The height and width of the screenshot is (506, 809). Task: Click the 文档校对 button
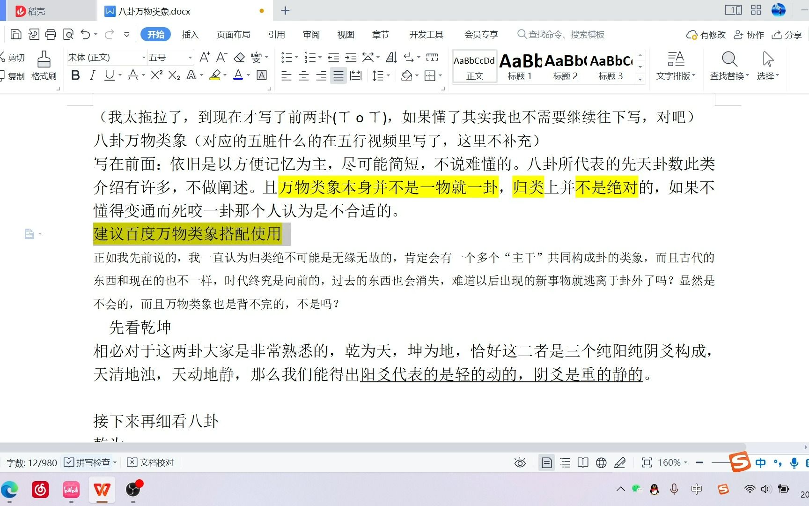pos(150,463)
